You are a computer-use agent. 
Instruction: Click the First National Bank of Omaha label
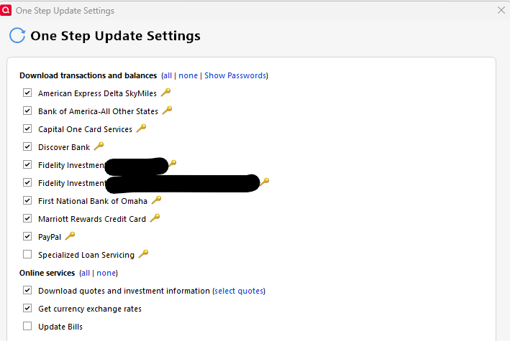(93, 201)
